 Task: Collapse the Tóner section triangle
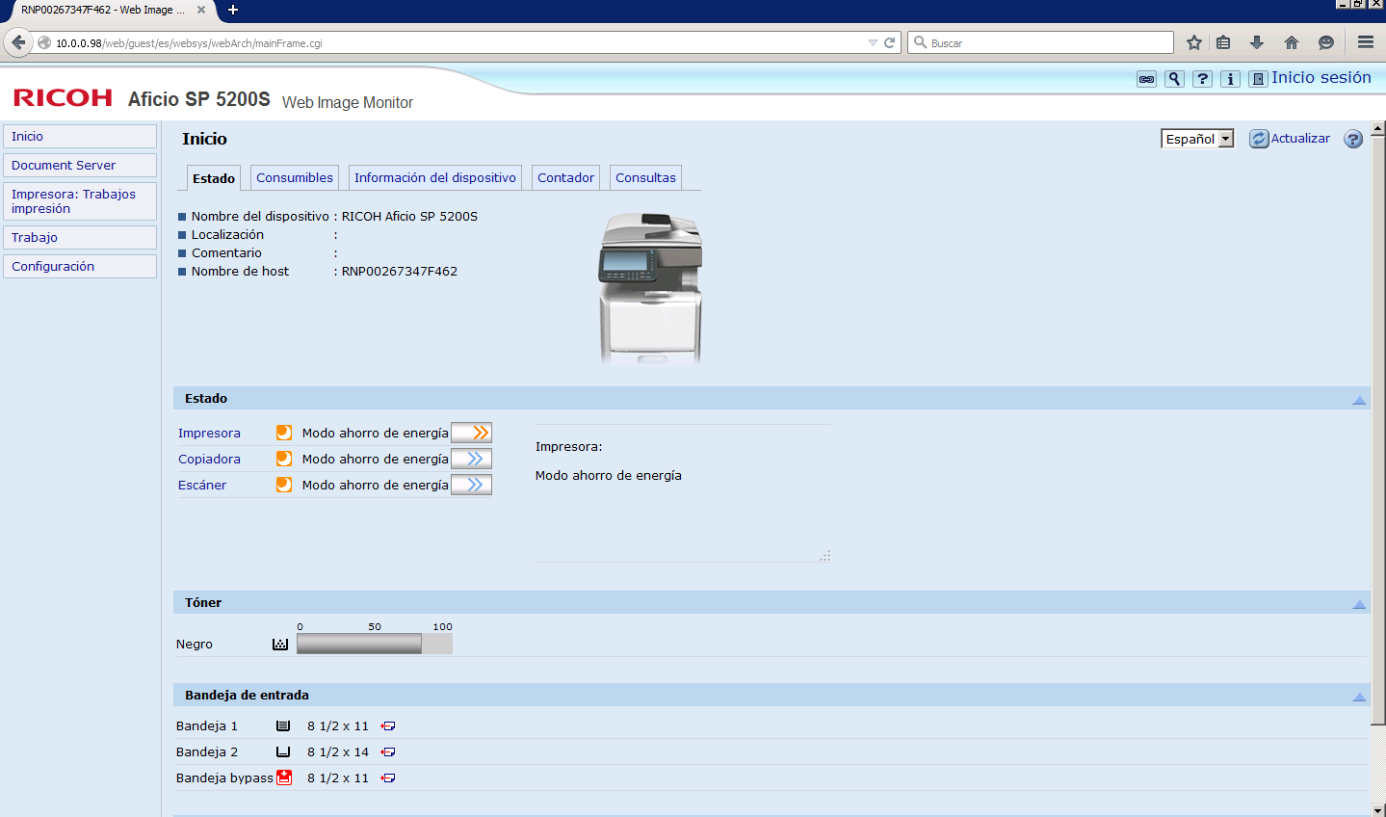coord(1359,604)
